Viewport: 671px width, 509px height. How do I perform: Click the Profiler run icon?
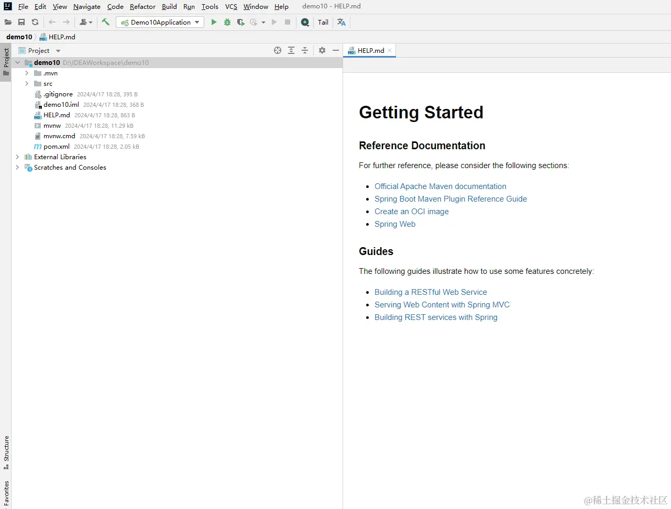[254, 22]
